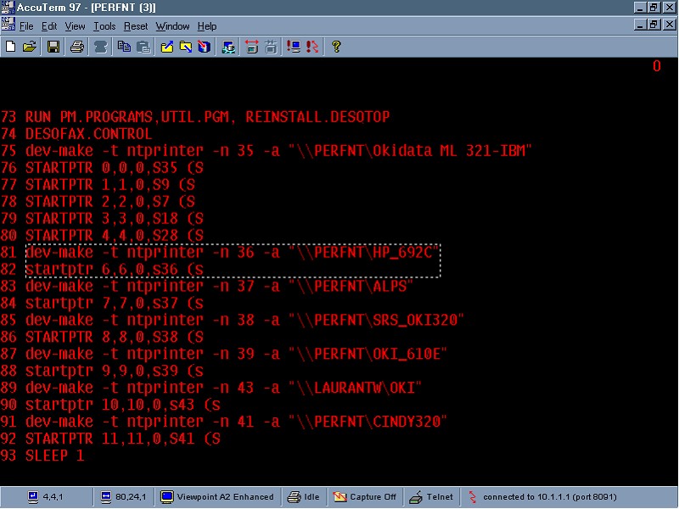Click the red connection squiggle status icon

pyautogui.click(x=473, y=497)
